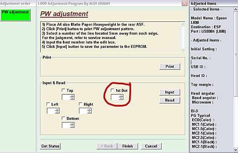Click the 1st Dot value input field

click(115, 97)
